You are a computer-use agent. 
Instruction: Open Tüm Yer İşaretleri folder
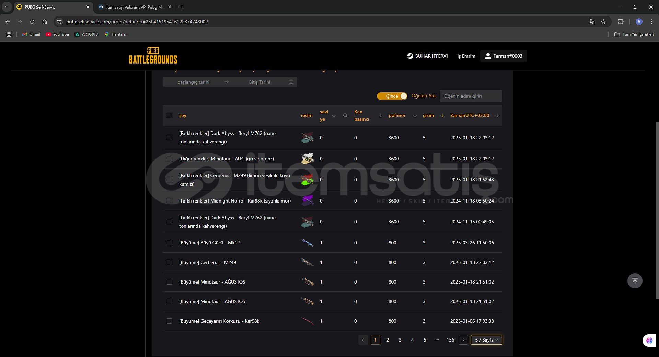[634, 34]
